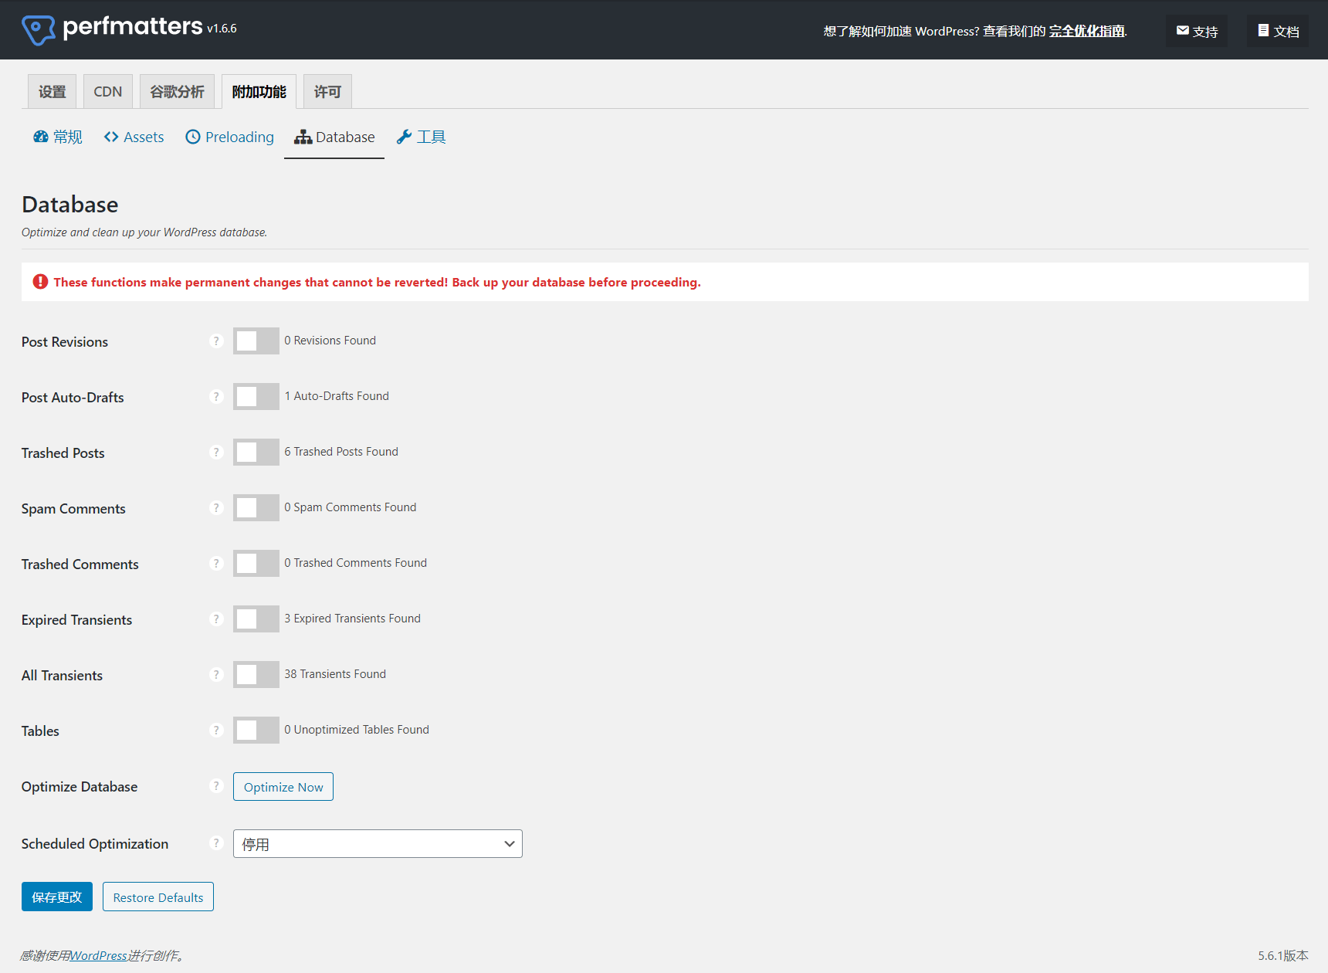
Task: Click the help icon beside Post Revisions
Action: tap(216, 341)
